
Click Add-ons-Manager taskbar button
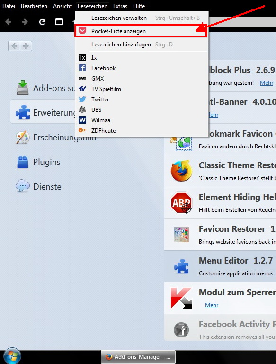coord(138,357)
